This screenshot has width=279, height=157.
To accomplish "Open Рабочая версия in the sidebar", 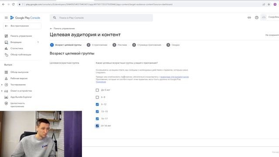I will click(19, 78).
